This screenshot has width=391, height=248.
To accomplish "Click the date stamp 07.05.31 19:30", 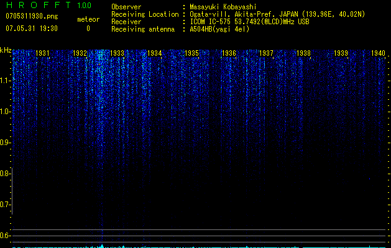I will pyautogui.click(x=32, y=29).
